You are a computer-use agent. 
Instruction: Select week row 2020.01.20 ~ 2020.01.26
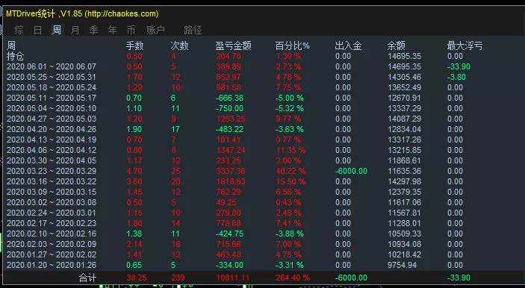(52, 265)
